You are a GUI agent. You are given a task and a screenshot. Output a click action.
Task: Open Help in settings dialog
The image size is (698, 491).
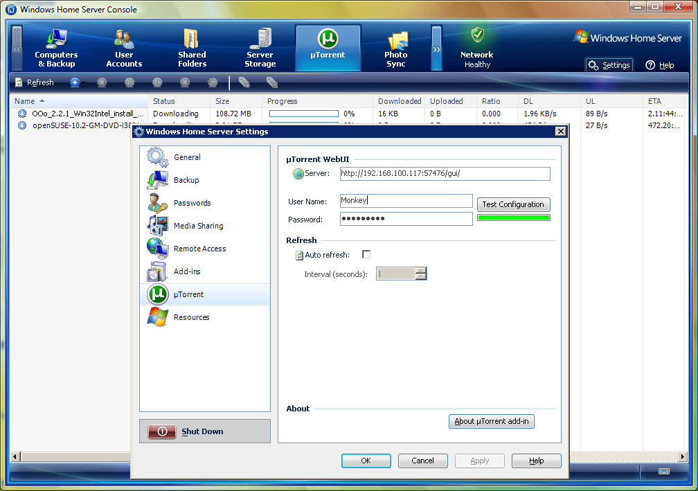click(537, 461)
